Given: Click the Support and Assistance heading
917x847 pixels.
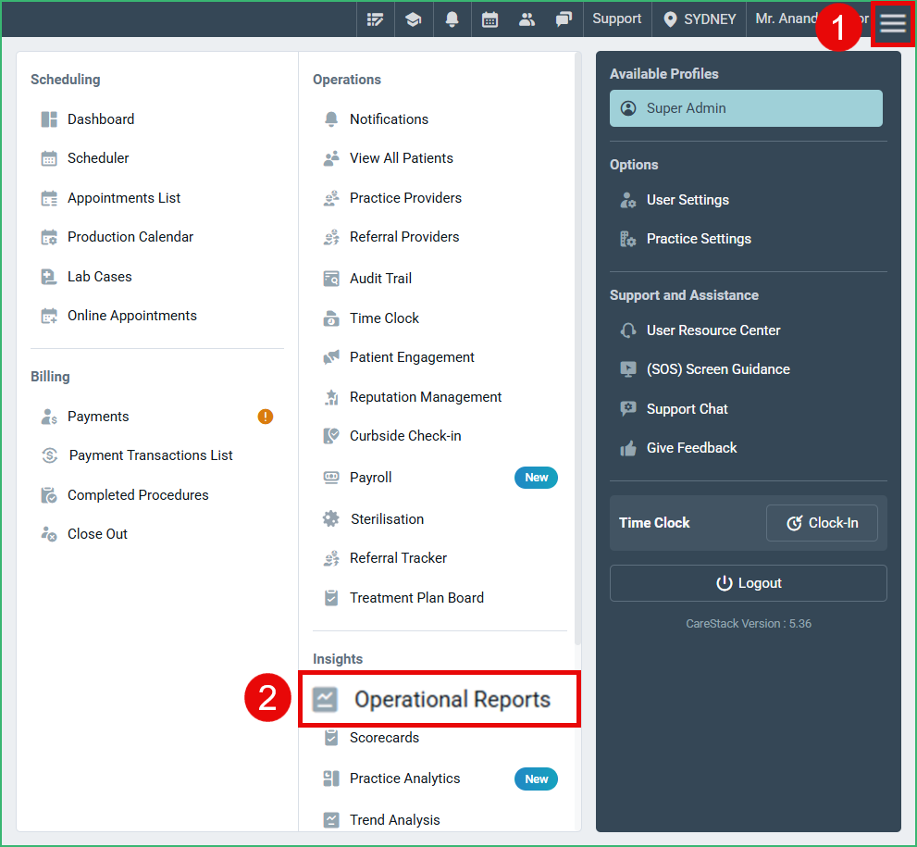Looking at the screenshot, I should (684, 295).
